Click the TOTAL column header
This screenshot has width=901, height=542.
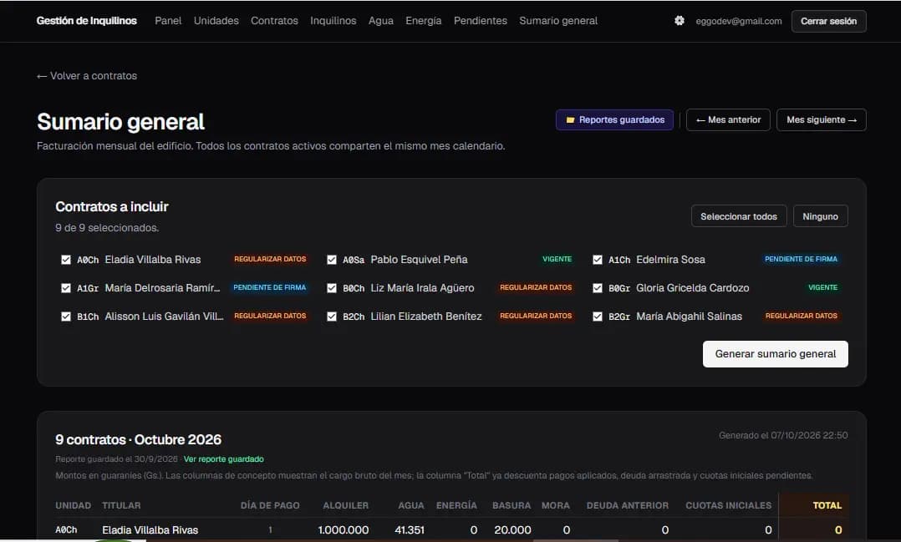coord(827,505)
